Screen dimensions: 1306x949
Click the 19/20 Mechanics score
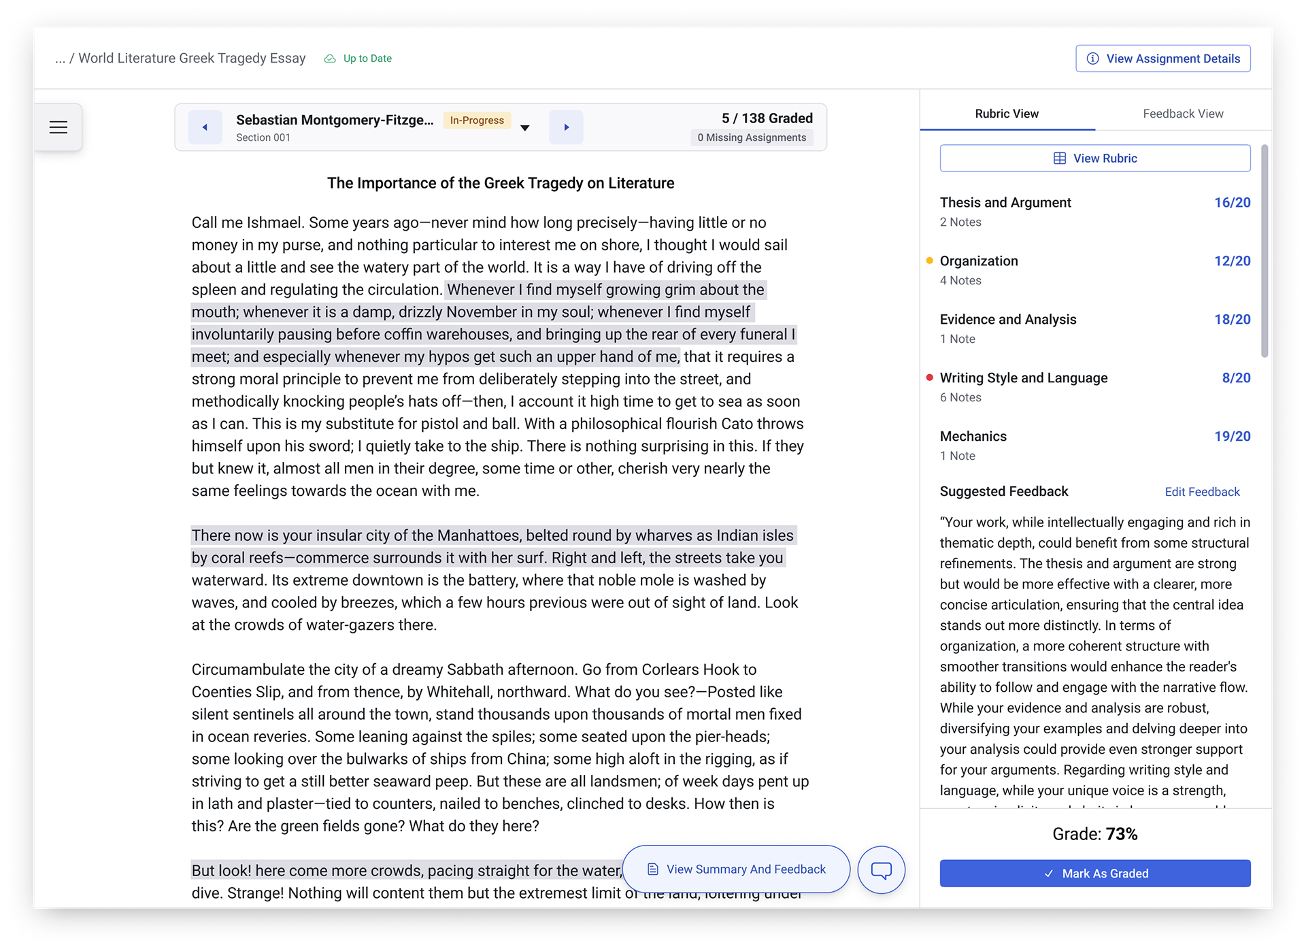pyautogui.click(x=1232, y=437)
